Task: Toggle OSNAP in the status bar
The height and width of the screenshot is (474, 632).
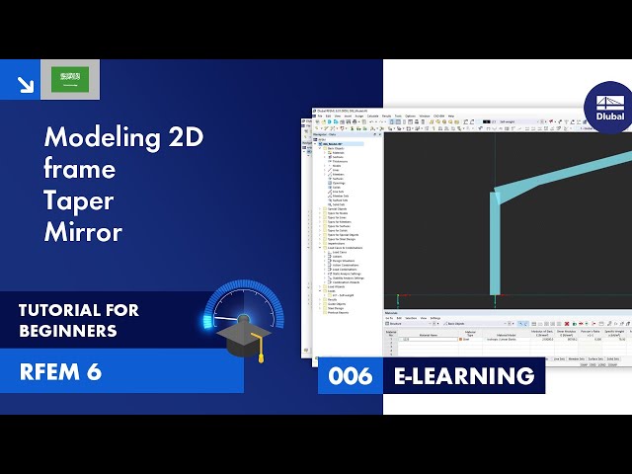Action: pyautogui.click(x=611, y=364)
